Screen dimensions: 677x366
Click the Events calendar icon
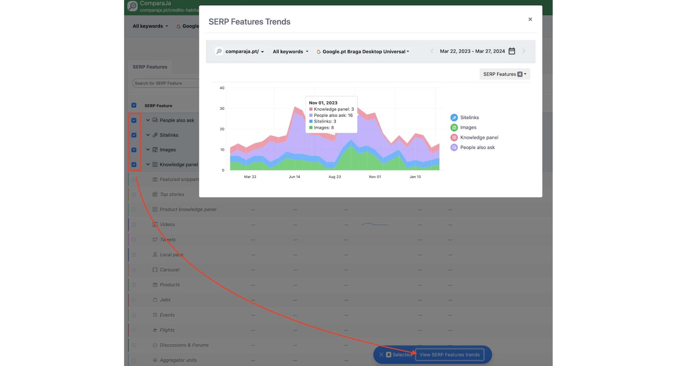coord(155,315)
